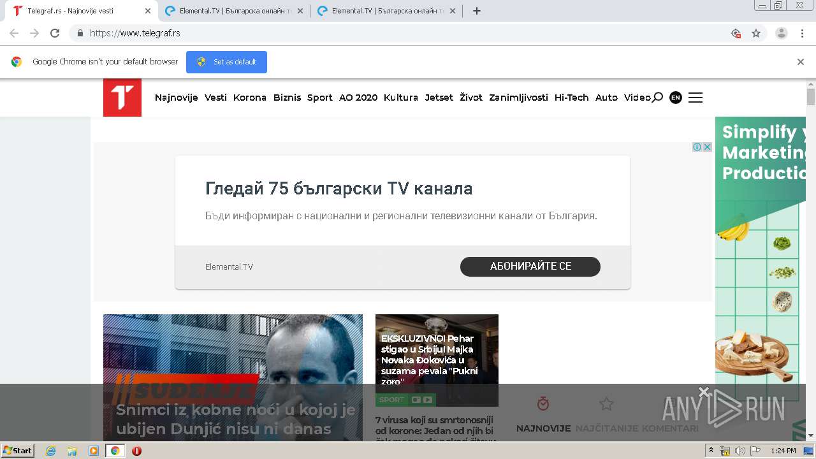This screenshot has height=459, width=816.
Task: Open the site search magnifier icon
Action: [657, 98]
